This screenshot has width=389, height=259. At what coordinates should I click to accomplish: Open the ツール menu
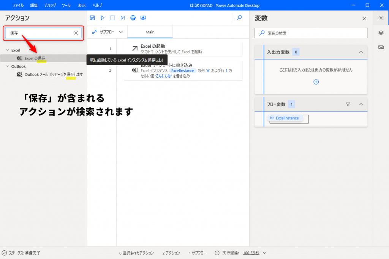66,5
